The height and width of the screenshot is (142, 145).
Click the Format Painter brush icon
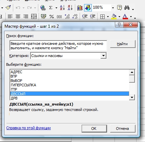tap(8, 8)
